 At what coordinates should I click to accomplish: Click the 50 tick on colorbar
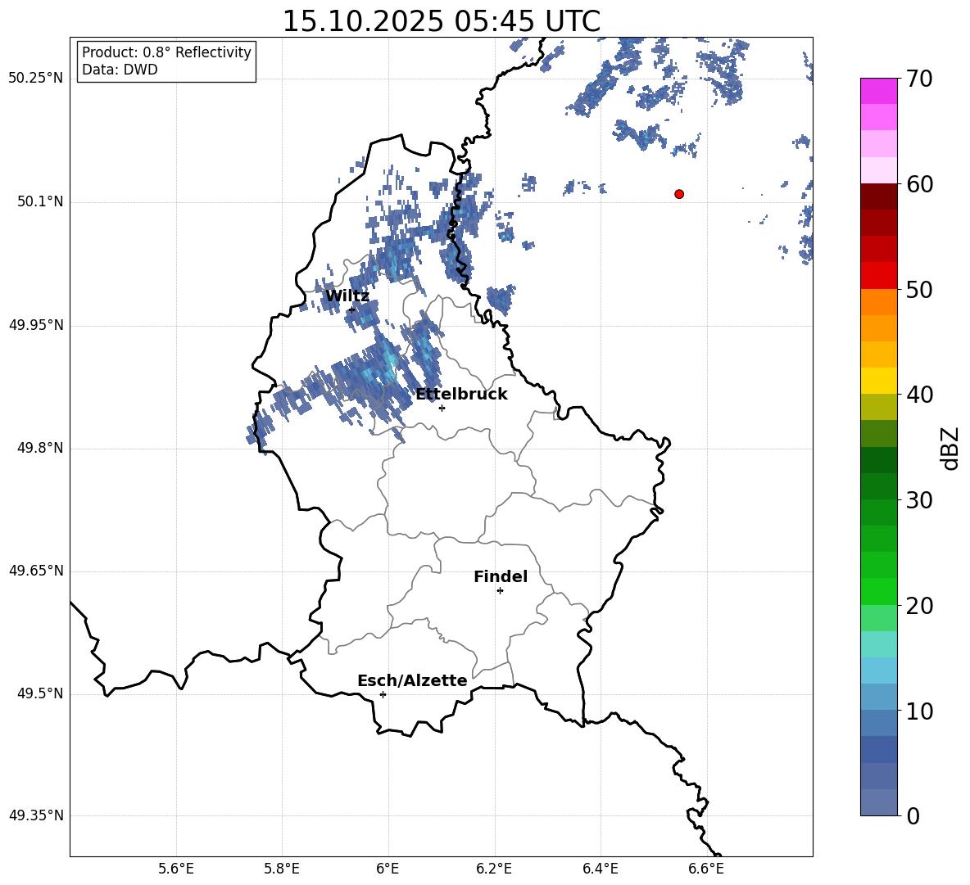919,290
